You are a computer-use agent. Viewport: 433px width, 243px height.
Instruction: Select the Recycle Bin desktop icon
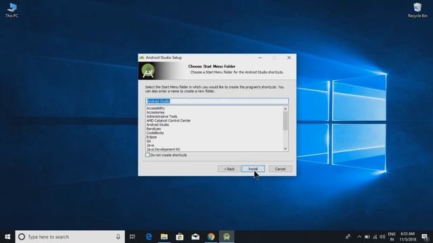(417, 10)
